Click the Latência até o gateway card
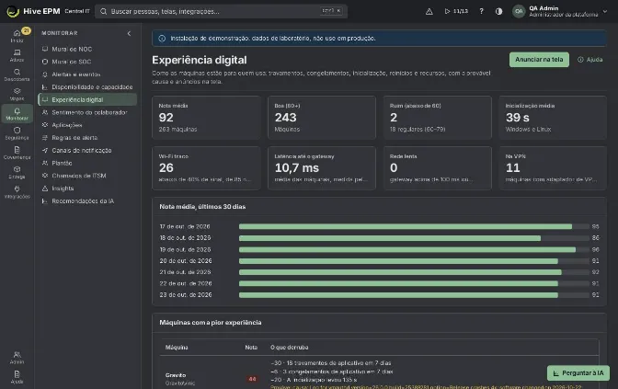Viewport: 618px width, 389px height. click(x=322, y=168)
